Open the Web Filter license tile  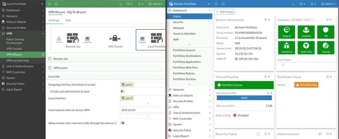click(306, 48)
